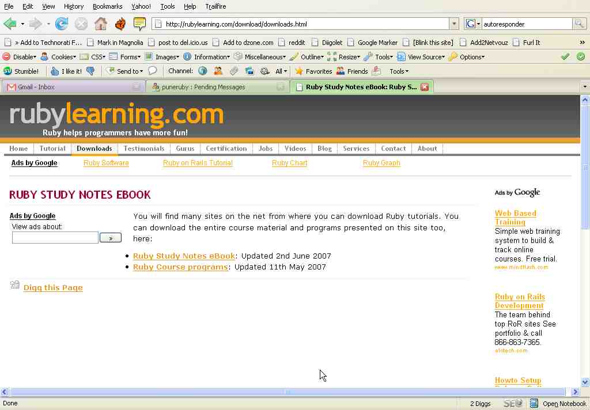This screenshot has height=410, width=590.
Task: Open the Images dropdown menu
Action: pyautogui.click(x=162, y=57)
